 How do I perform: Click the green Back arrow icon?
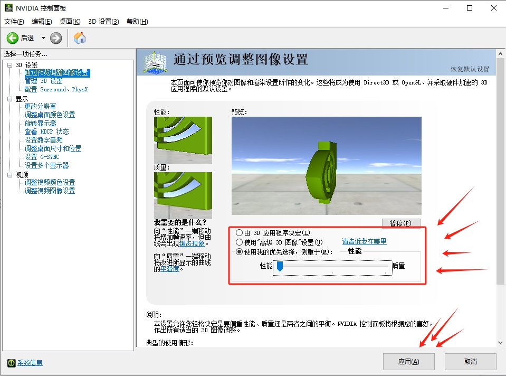(13, 38)
